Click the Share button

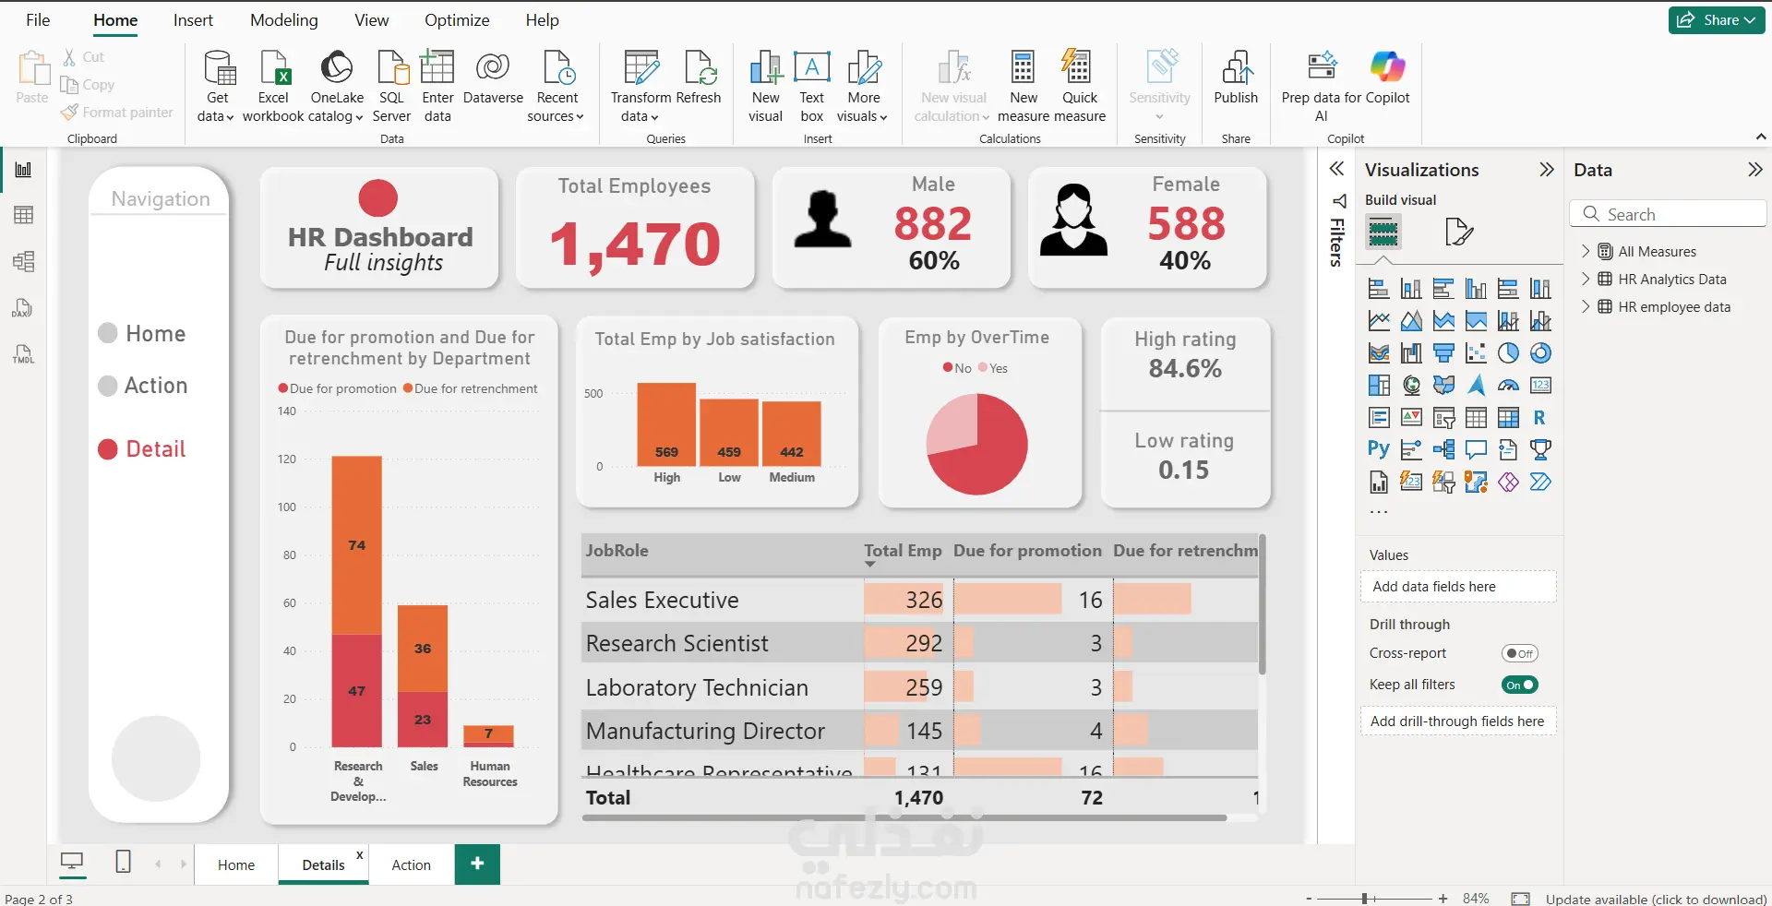[x=1716, y=20]
